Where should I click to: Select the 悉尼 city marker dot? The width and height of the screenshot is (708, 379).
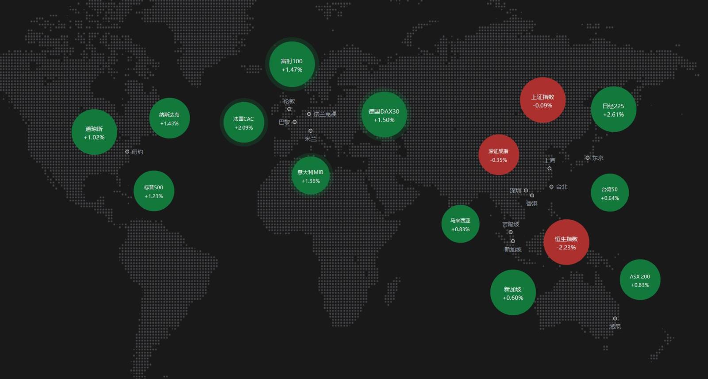[x=615, y=318]
